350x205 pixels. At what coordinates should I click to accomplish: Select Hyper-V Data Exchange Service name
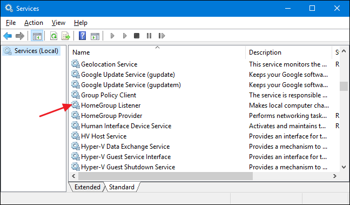coord(125,147)
